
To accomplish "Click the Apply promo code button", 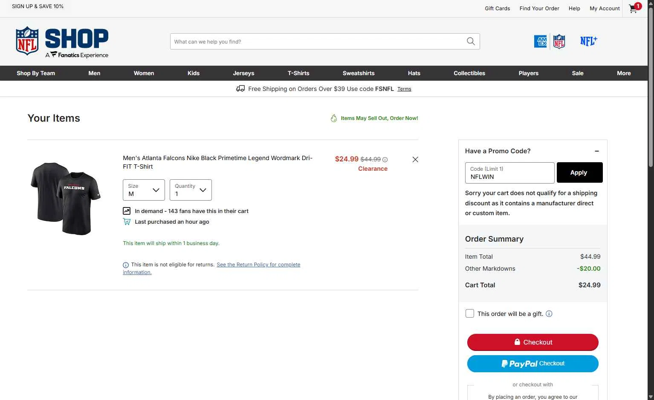I will (579, 172).
